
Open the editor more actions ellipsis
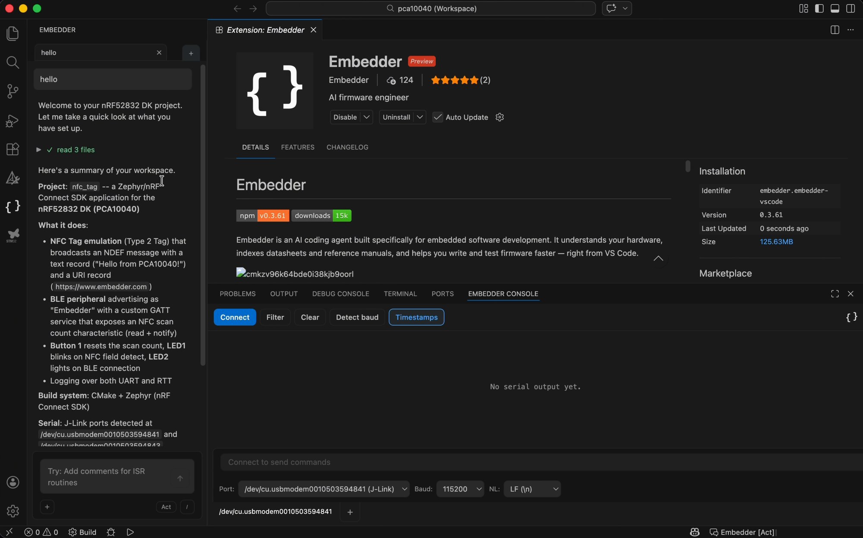850,30
